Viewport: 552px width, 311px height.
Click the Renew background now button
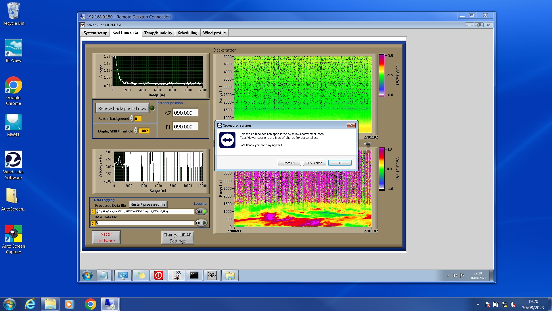pos(122,108)
